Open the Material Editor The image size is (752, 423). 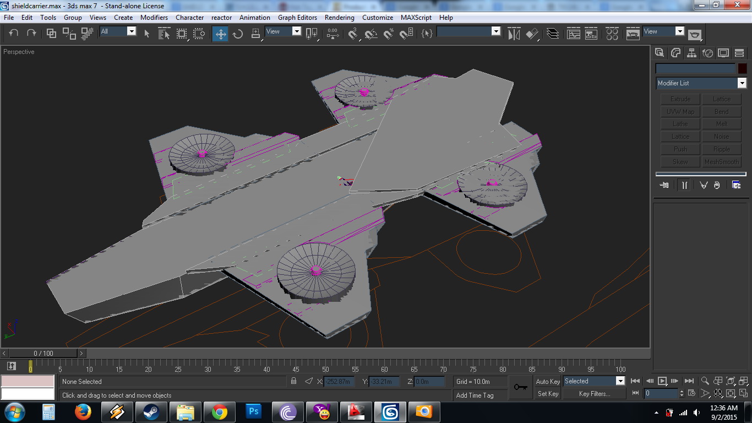point(612,34)
